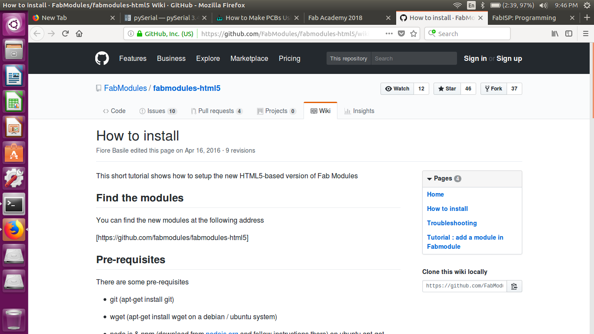The image size is (594, 334).
Task: Switch to the Fab Academy 2018 tab
Action: coord(335,18)
